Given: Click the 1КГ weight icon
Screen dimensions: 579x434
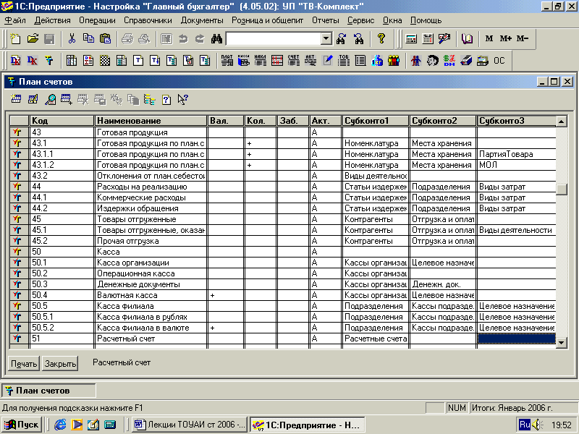Looking at the screenshot, I should [377, 61].
